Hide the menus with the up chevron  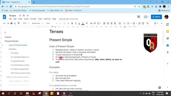click(162, 23)
